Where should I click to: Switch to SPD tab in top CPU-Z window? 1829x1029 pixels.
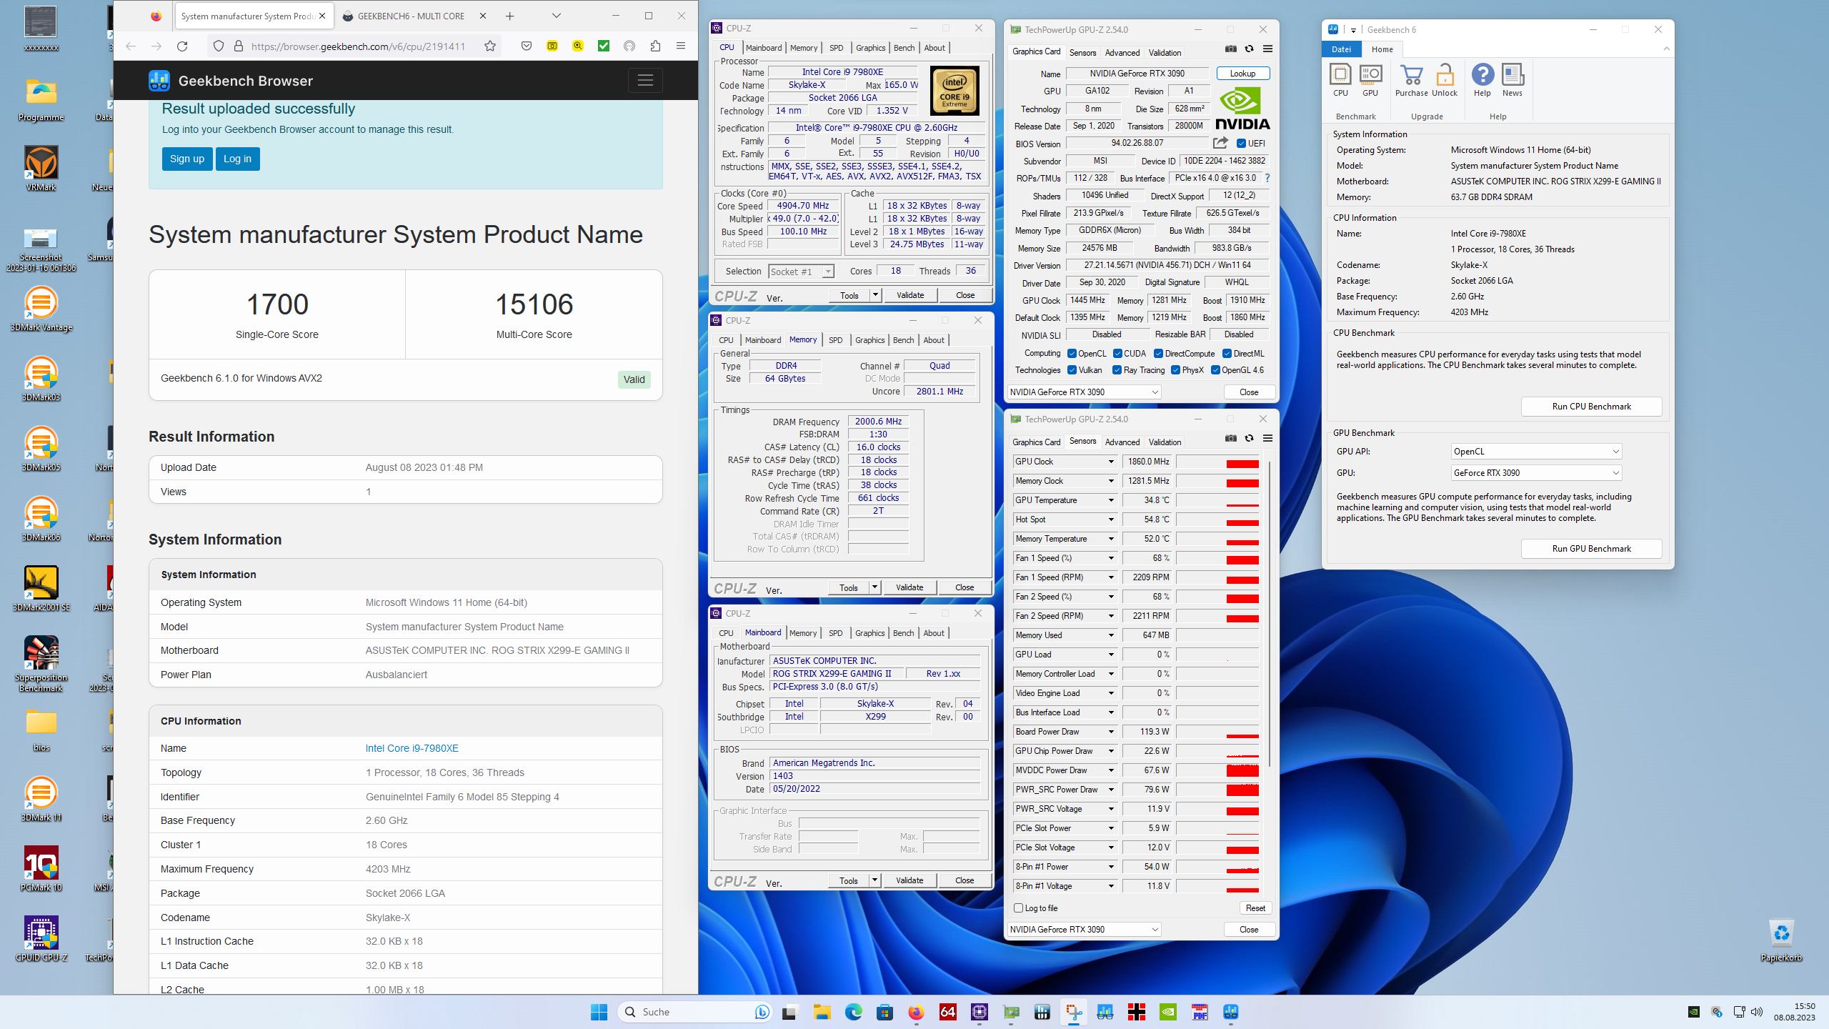pos(836,48)
